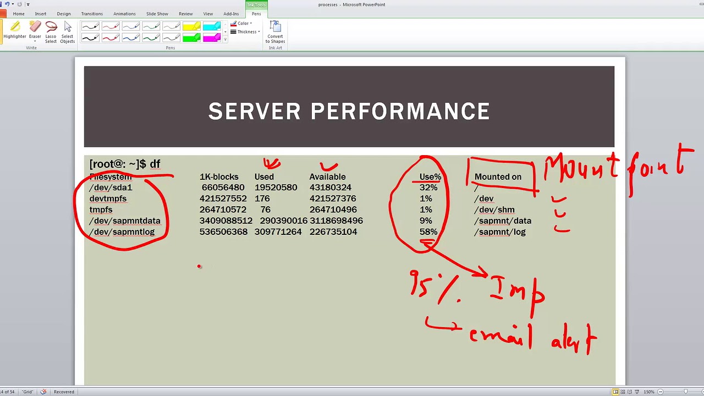704x396 pixels.
Task: Click the SERVER PERFORMANCE slide title
Action: (349, 112)
